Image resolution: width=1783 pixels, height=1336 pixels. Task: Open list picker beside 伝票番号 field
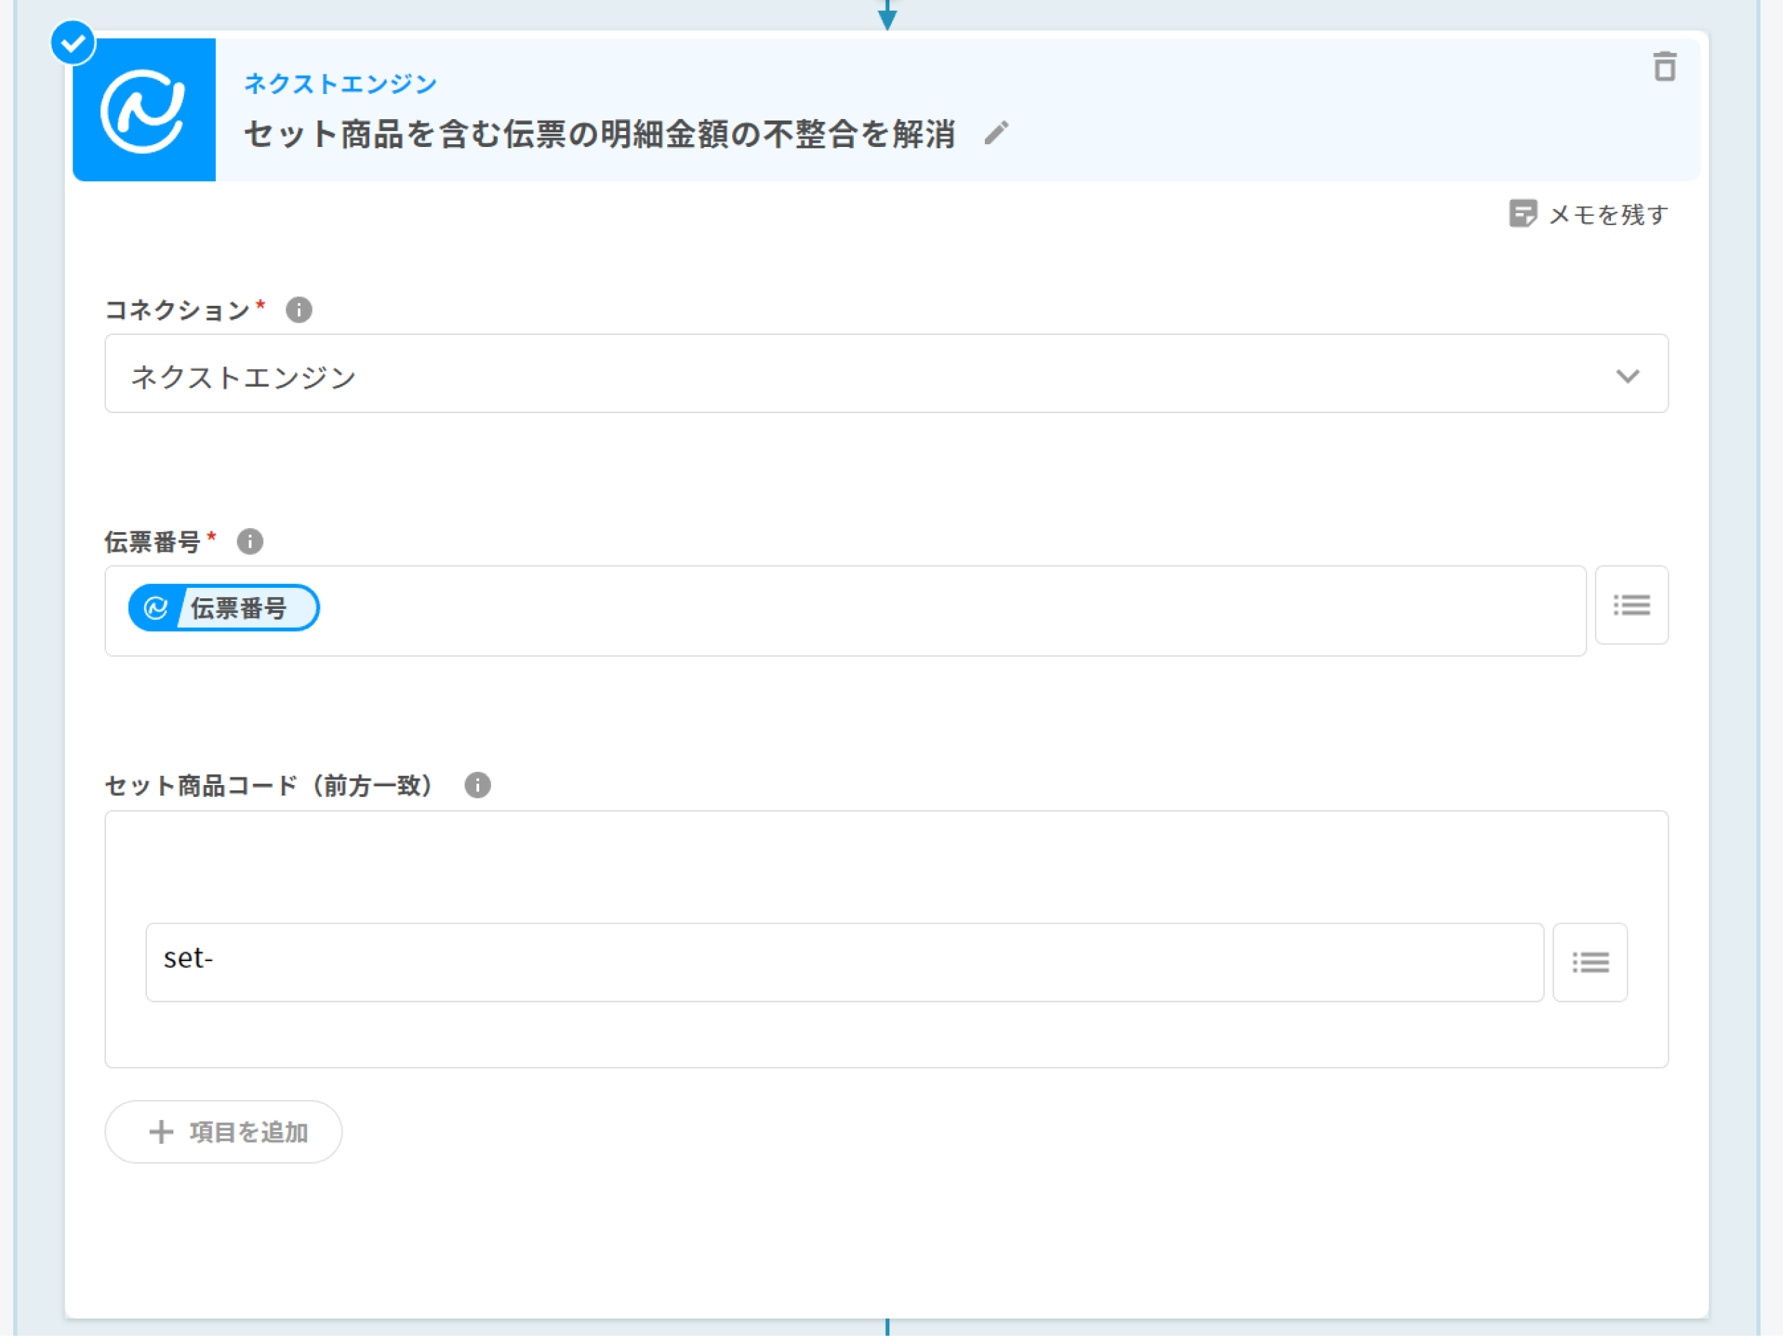[x=1630, y=605]
